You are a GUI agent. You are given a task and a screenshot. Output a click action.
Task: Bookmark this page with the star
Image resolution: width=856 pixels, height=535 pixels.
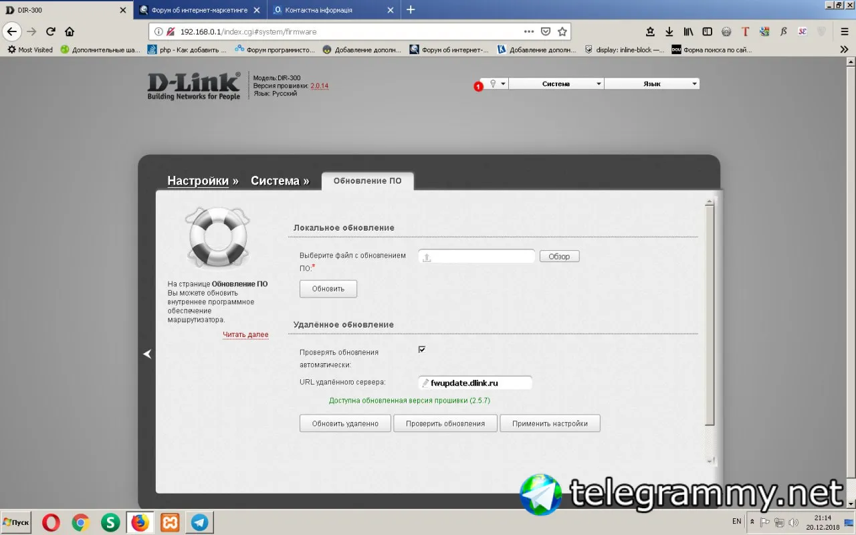562,31
